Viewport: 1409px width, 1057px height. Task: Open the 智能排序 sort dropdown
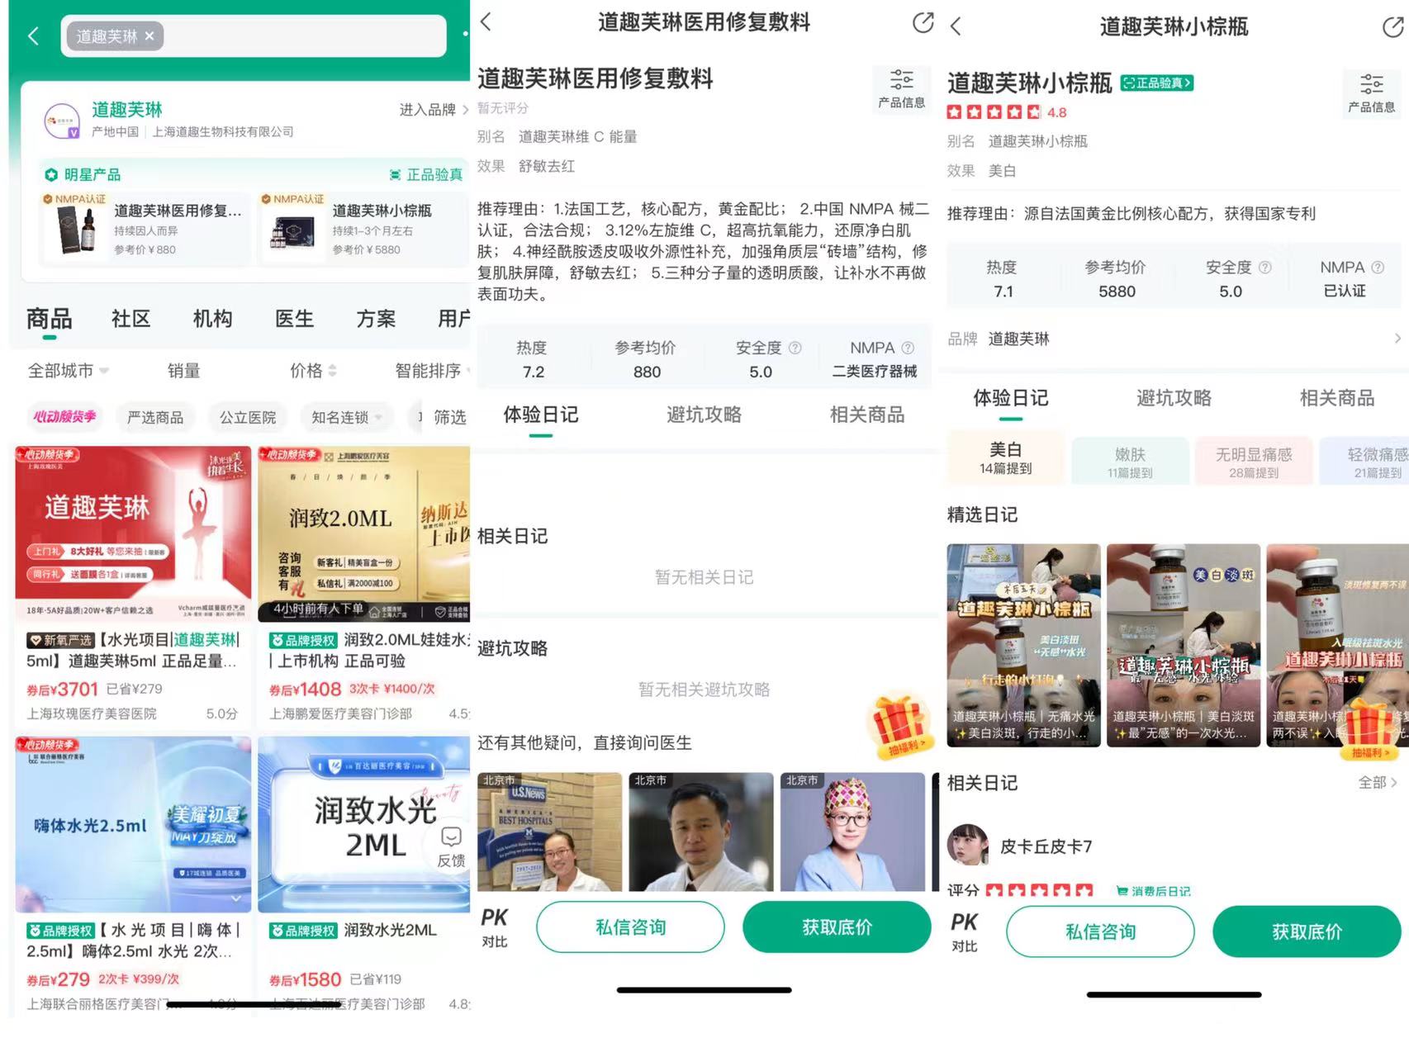coord(429,371)
